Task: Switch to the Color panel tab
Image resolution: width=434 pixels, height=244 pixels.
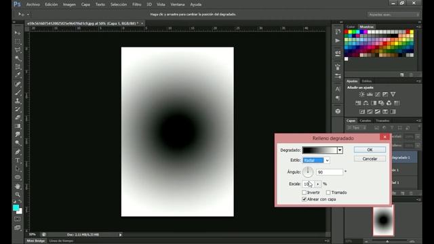Action: 351,27
